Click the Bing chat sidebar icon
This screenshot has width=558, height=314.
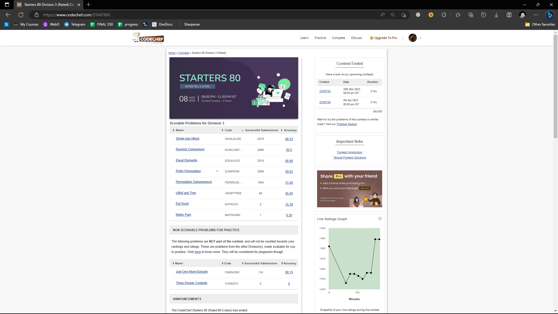[x=550, y=15]
